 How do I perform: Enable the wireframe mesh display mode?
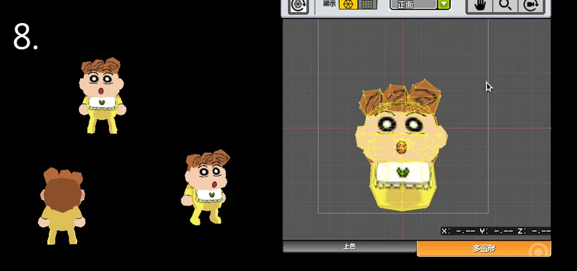pos(348,4)
